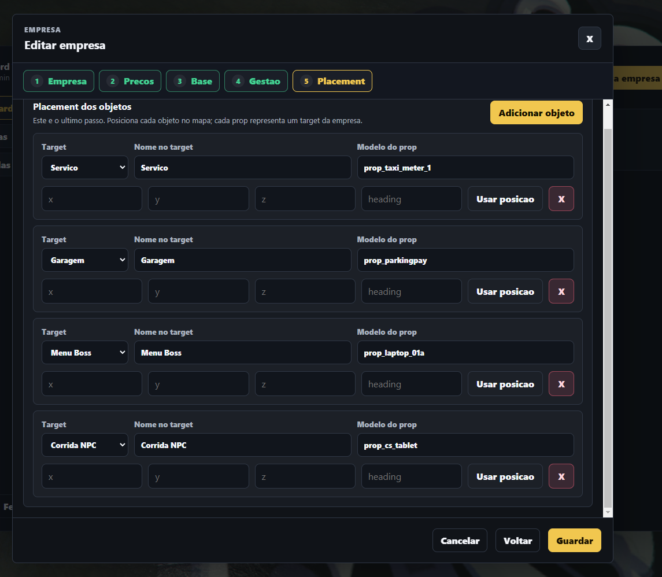Screen dimensions: 662x577
Task: Focus the x field in Menu Boss row
Action: tap(91, 384)
